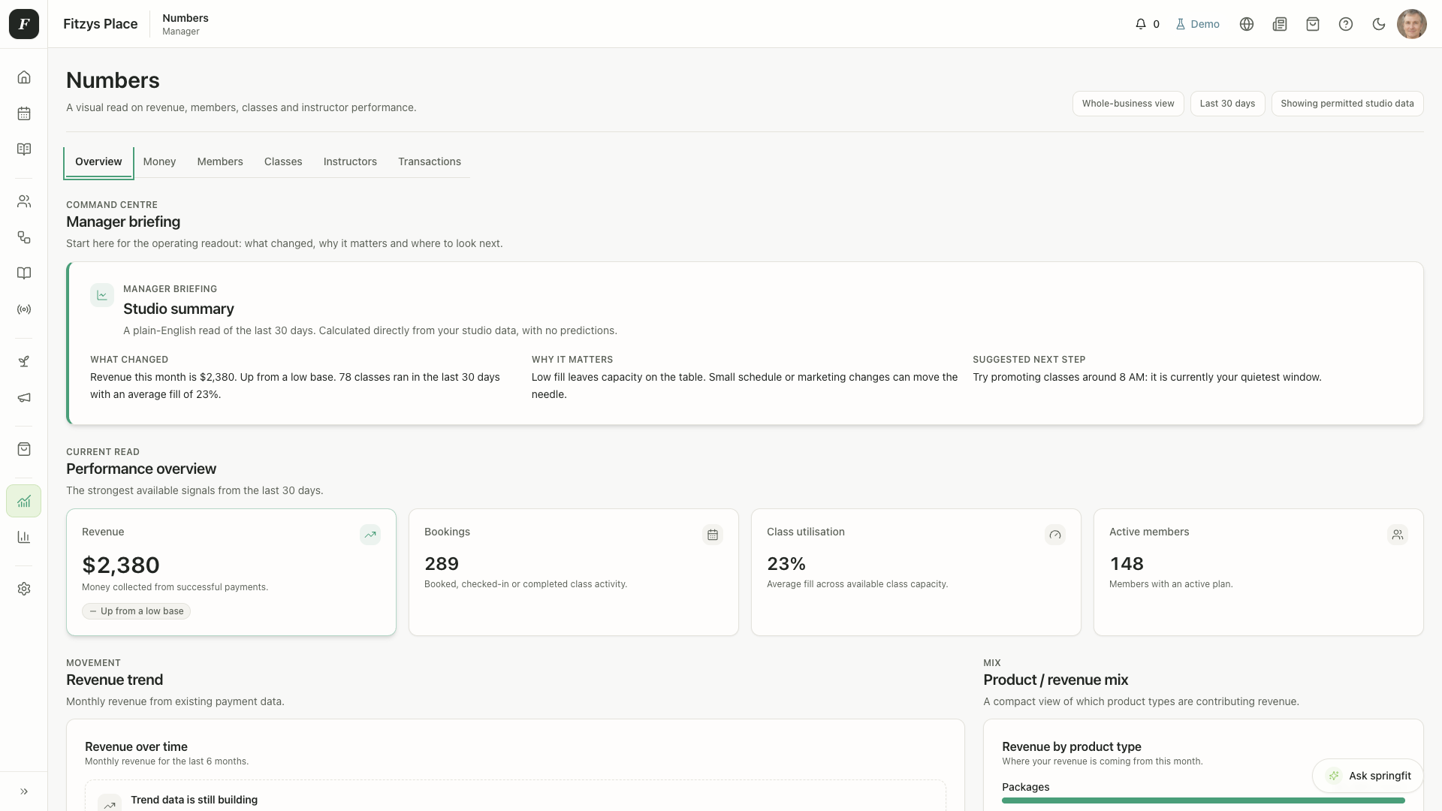The image size is (1442, 811).
Task: Select the Overview tab
Action: (x=98, y=162)
